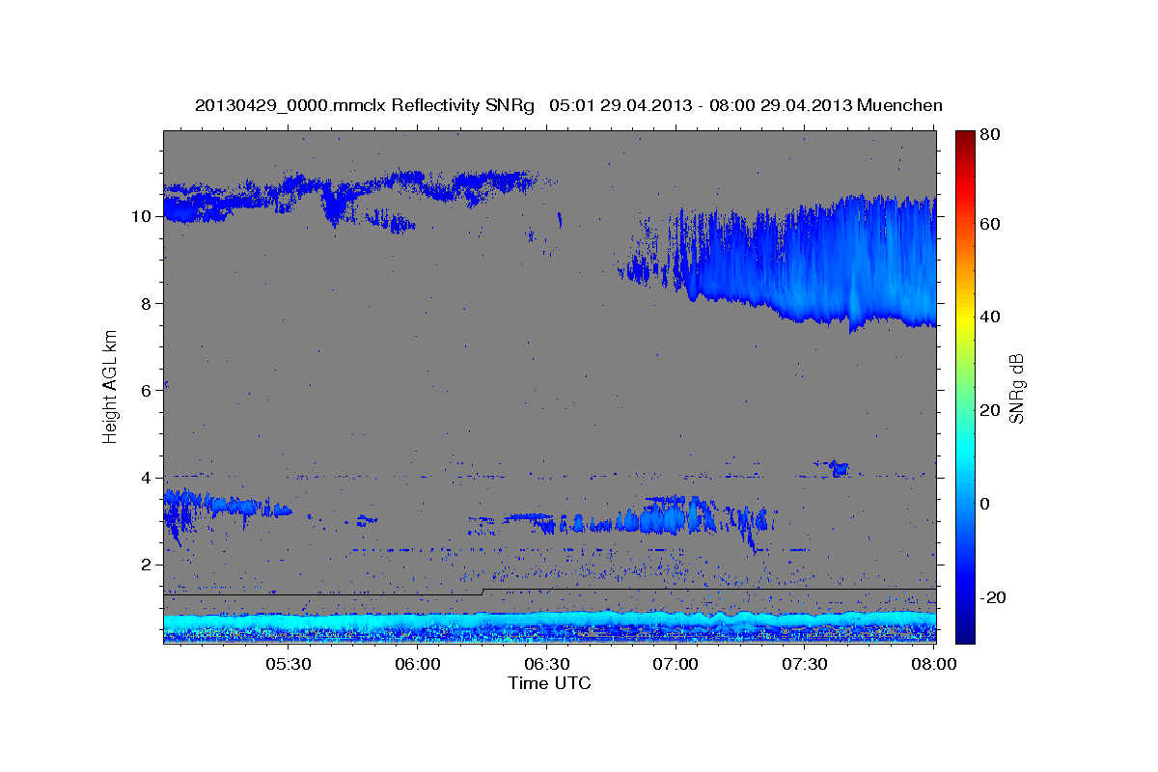Click the colorbar value 0
This screenshot has width=1158, height=772.
(x=987, y=504)
